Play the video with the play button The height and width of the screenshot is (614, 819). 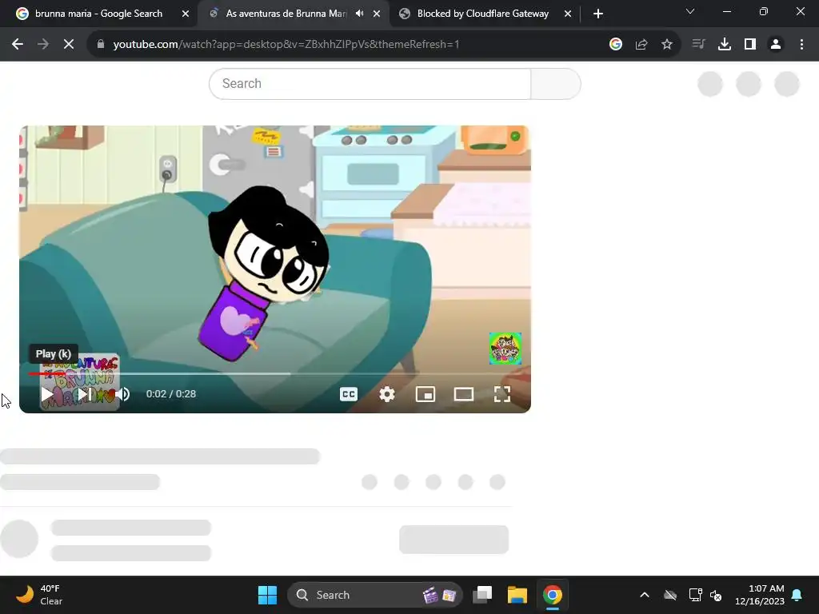pos(47,394)
